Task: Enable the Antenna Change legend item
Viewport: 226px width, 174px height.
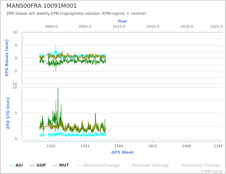Action: click(x=98, y=165)
